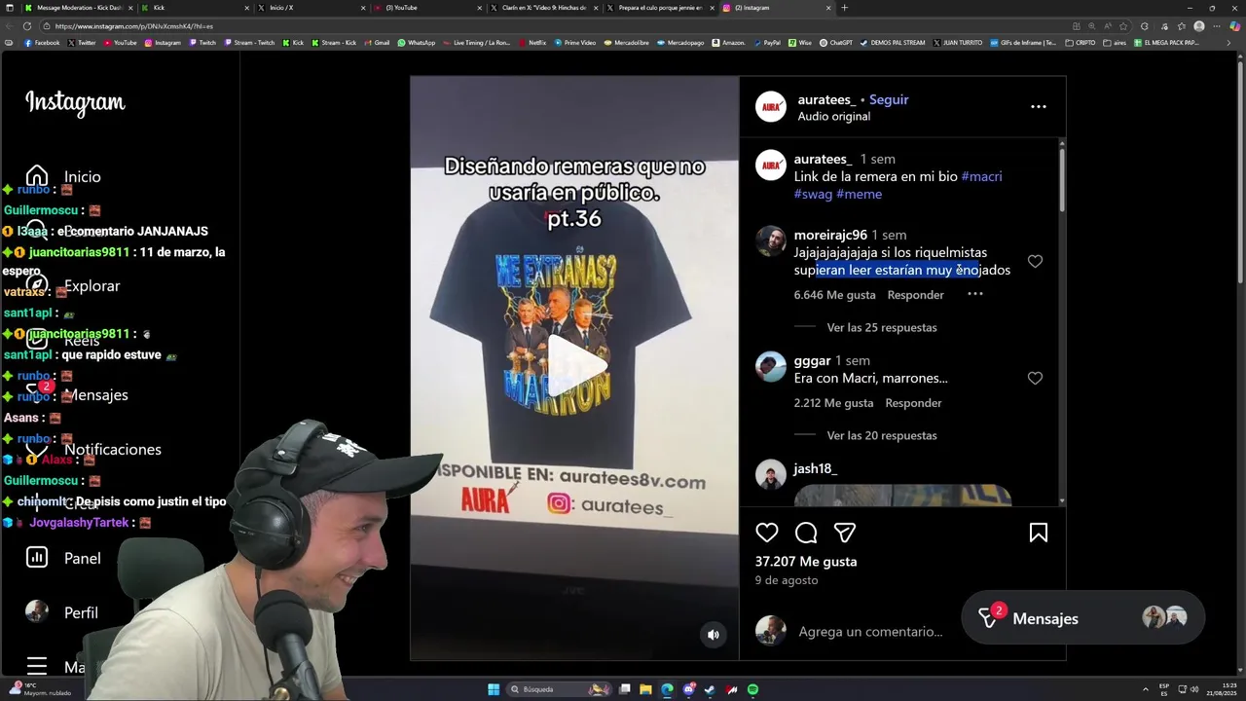Open File Explorer from the taskbar
This screenshot has height=701, width=1246.
point(645,689)
